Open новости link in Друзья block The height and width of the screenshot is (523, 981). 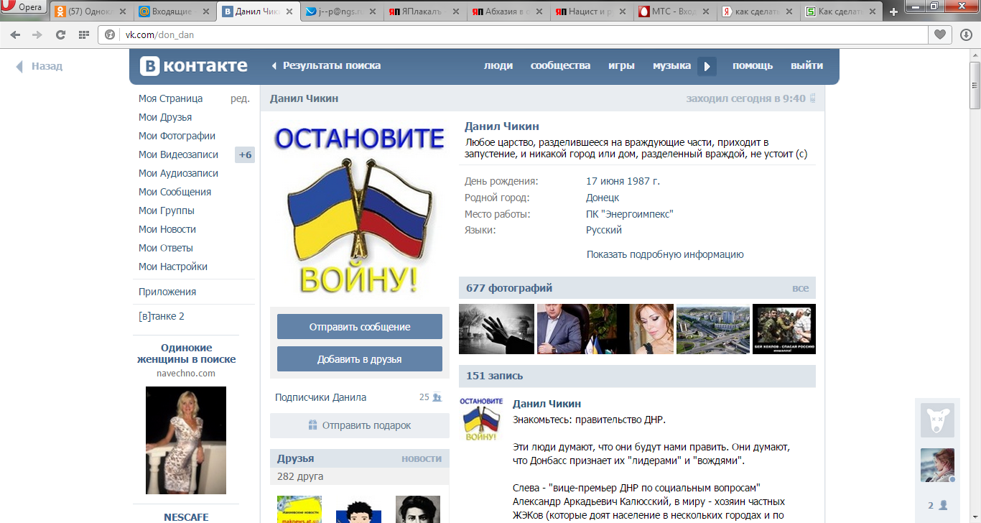[x=422, y=458]
